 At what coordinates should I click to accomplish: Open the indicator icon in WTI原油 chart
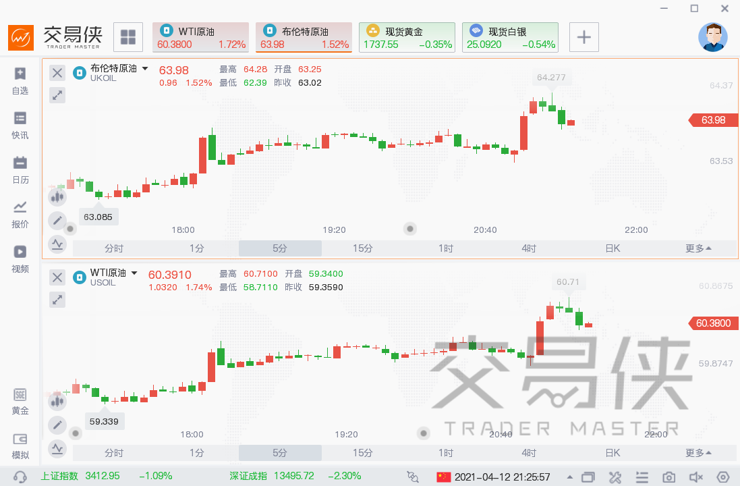pos(57,449)
